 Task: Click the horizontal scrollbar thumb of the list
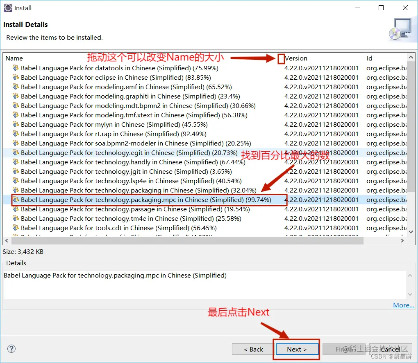[x=187, y=240]
